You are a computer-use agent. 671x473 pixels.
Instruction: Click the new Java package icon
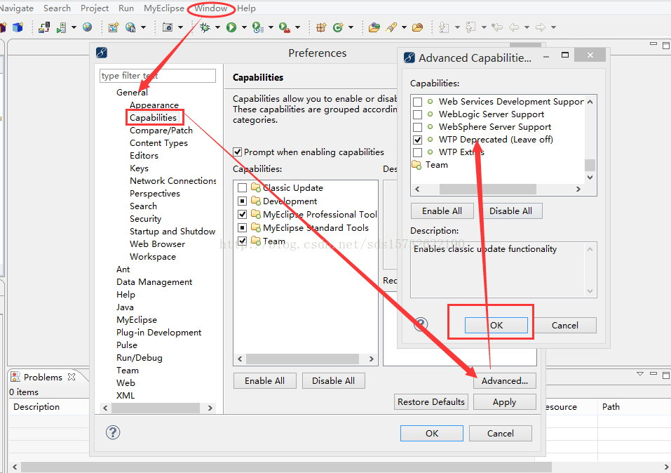coord(321,27)
